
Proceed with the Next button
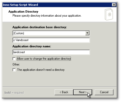pos(83,92)
